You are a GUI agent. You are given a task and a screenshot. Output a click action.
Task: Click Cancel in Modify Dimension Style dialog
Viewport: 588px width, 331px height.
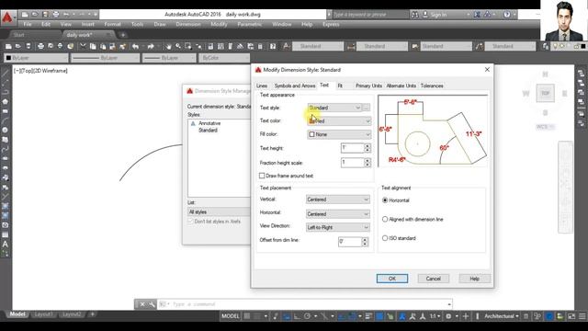pyautogui.click(x=433, y=279)
